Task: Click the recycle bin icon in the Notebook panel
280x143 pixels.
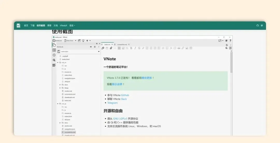Action: pos(95,47)
